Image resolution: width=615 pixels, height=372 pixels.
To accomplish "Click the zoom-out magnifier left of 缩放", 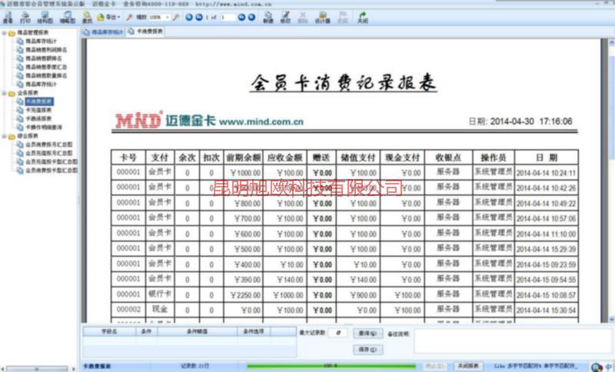I will (x=129, y=17).
